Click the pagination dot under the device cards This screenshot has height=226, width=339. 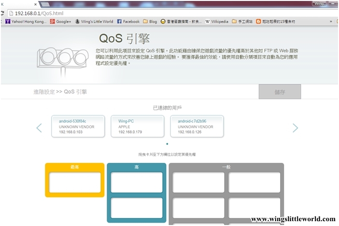167,144
